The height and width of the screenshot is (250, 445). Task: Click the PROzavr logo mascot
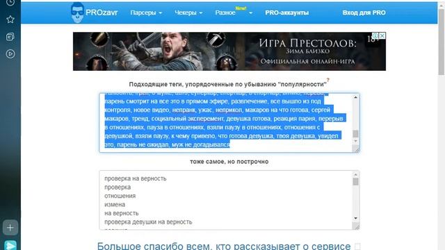(77, 12)
